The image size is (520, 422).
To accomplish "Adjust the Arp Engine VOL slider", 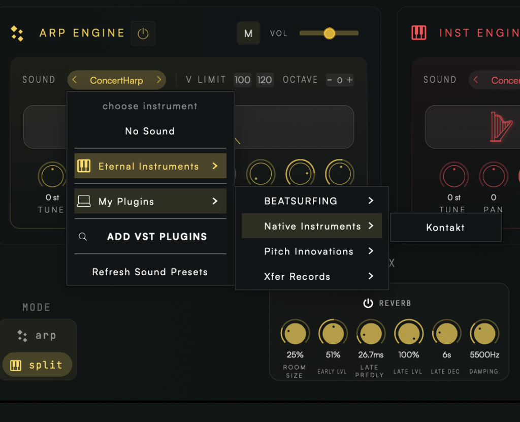I will pos(329,33).
